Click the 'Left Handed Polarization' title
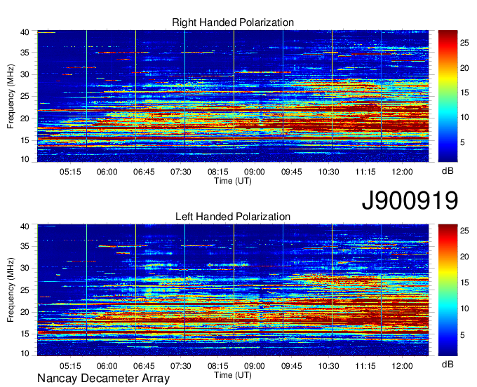477x387 pixels. 233,217
